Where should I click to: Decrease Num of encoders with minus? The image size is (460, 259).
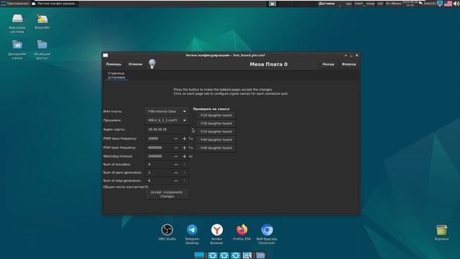176,165
